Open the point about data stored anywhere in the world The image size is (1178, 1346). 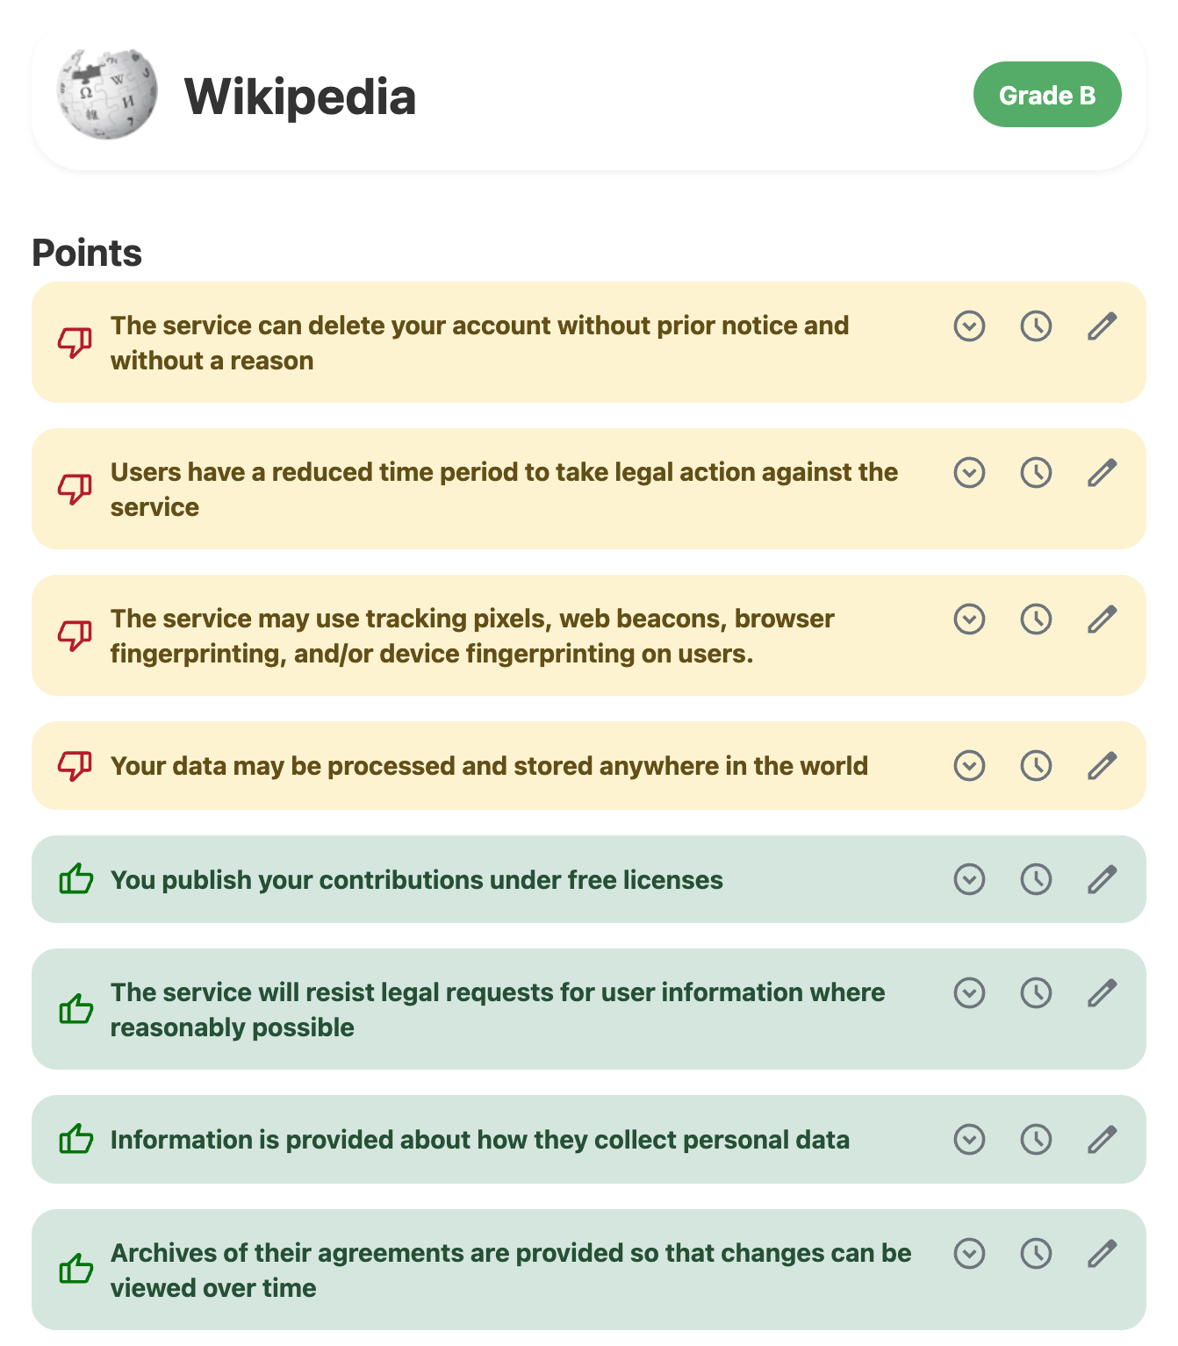[969, 765]
